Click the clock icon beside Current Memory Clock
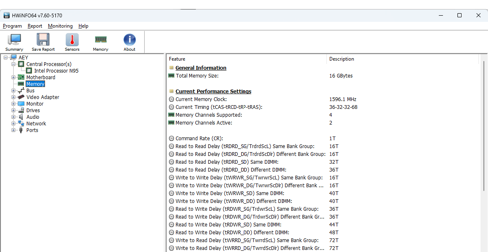This screenshot has height=252, width=488. tap(171, 99)
